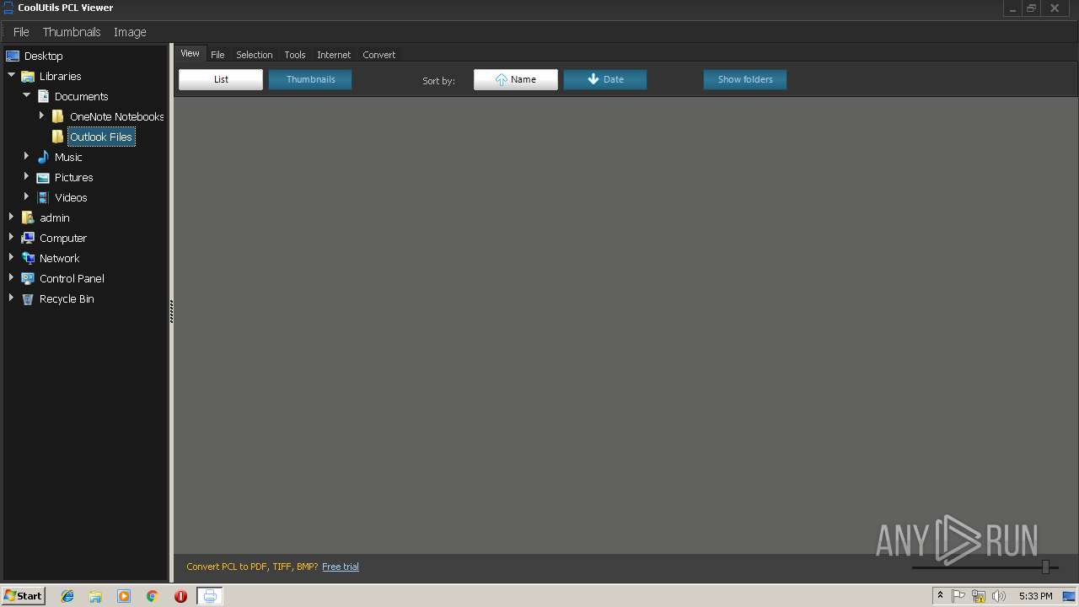The width and height of the screenshot is (1079, 607).
Task: Switch to Thumbnails view mode
Action: tap(310, 79)
